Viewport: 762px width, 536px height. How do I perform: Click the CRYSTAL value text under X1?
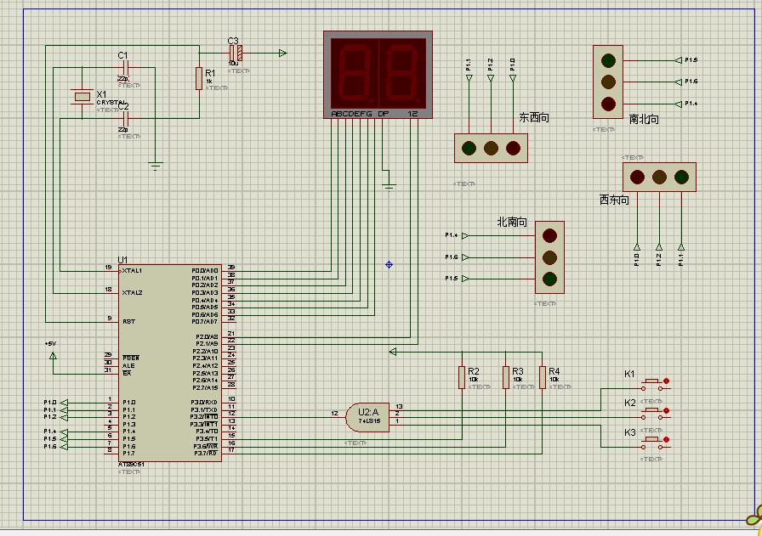click(x=111, y=103)
